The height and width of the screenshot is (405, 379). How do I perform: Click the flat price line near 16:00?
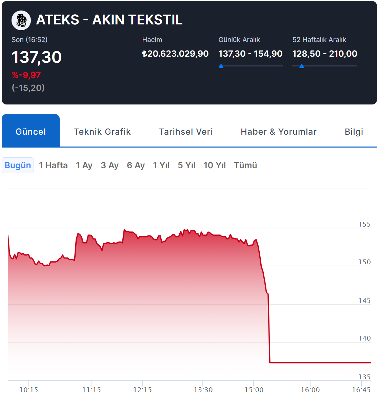[x=310, y=363]
